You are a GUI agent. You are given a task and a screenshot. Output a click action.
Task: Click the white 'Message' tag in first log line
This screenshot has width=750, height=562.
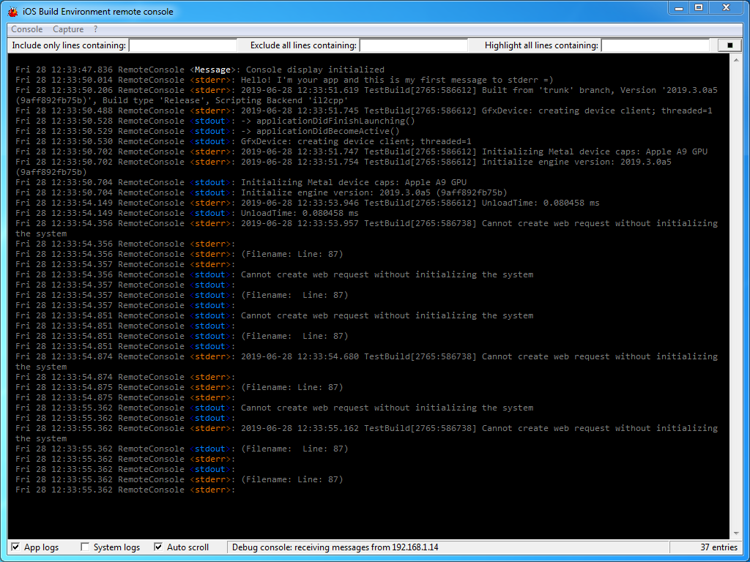tap(213, 70)
